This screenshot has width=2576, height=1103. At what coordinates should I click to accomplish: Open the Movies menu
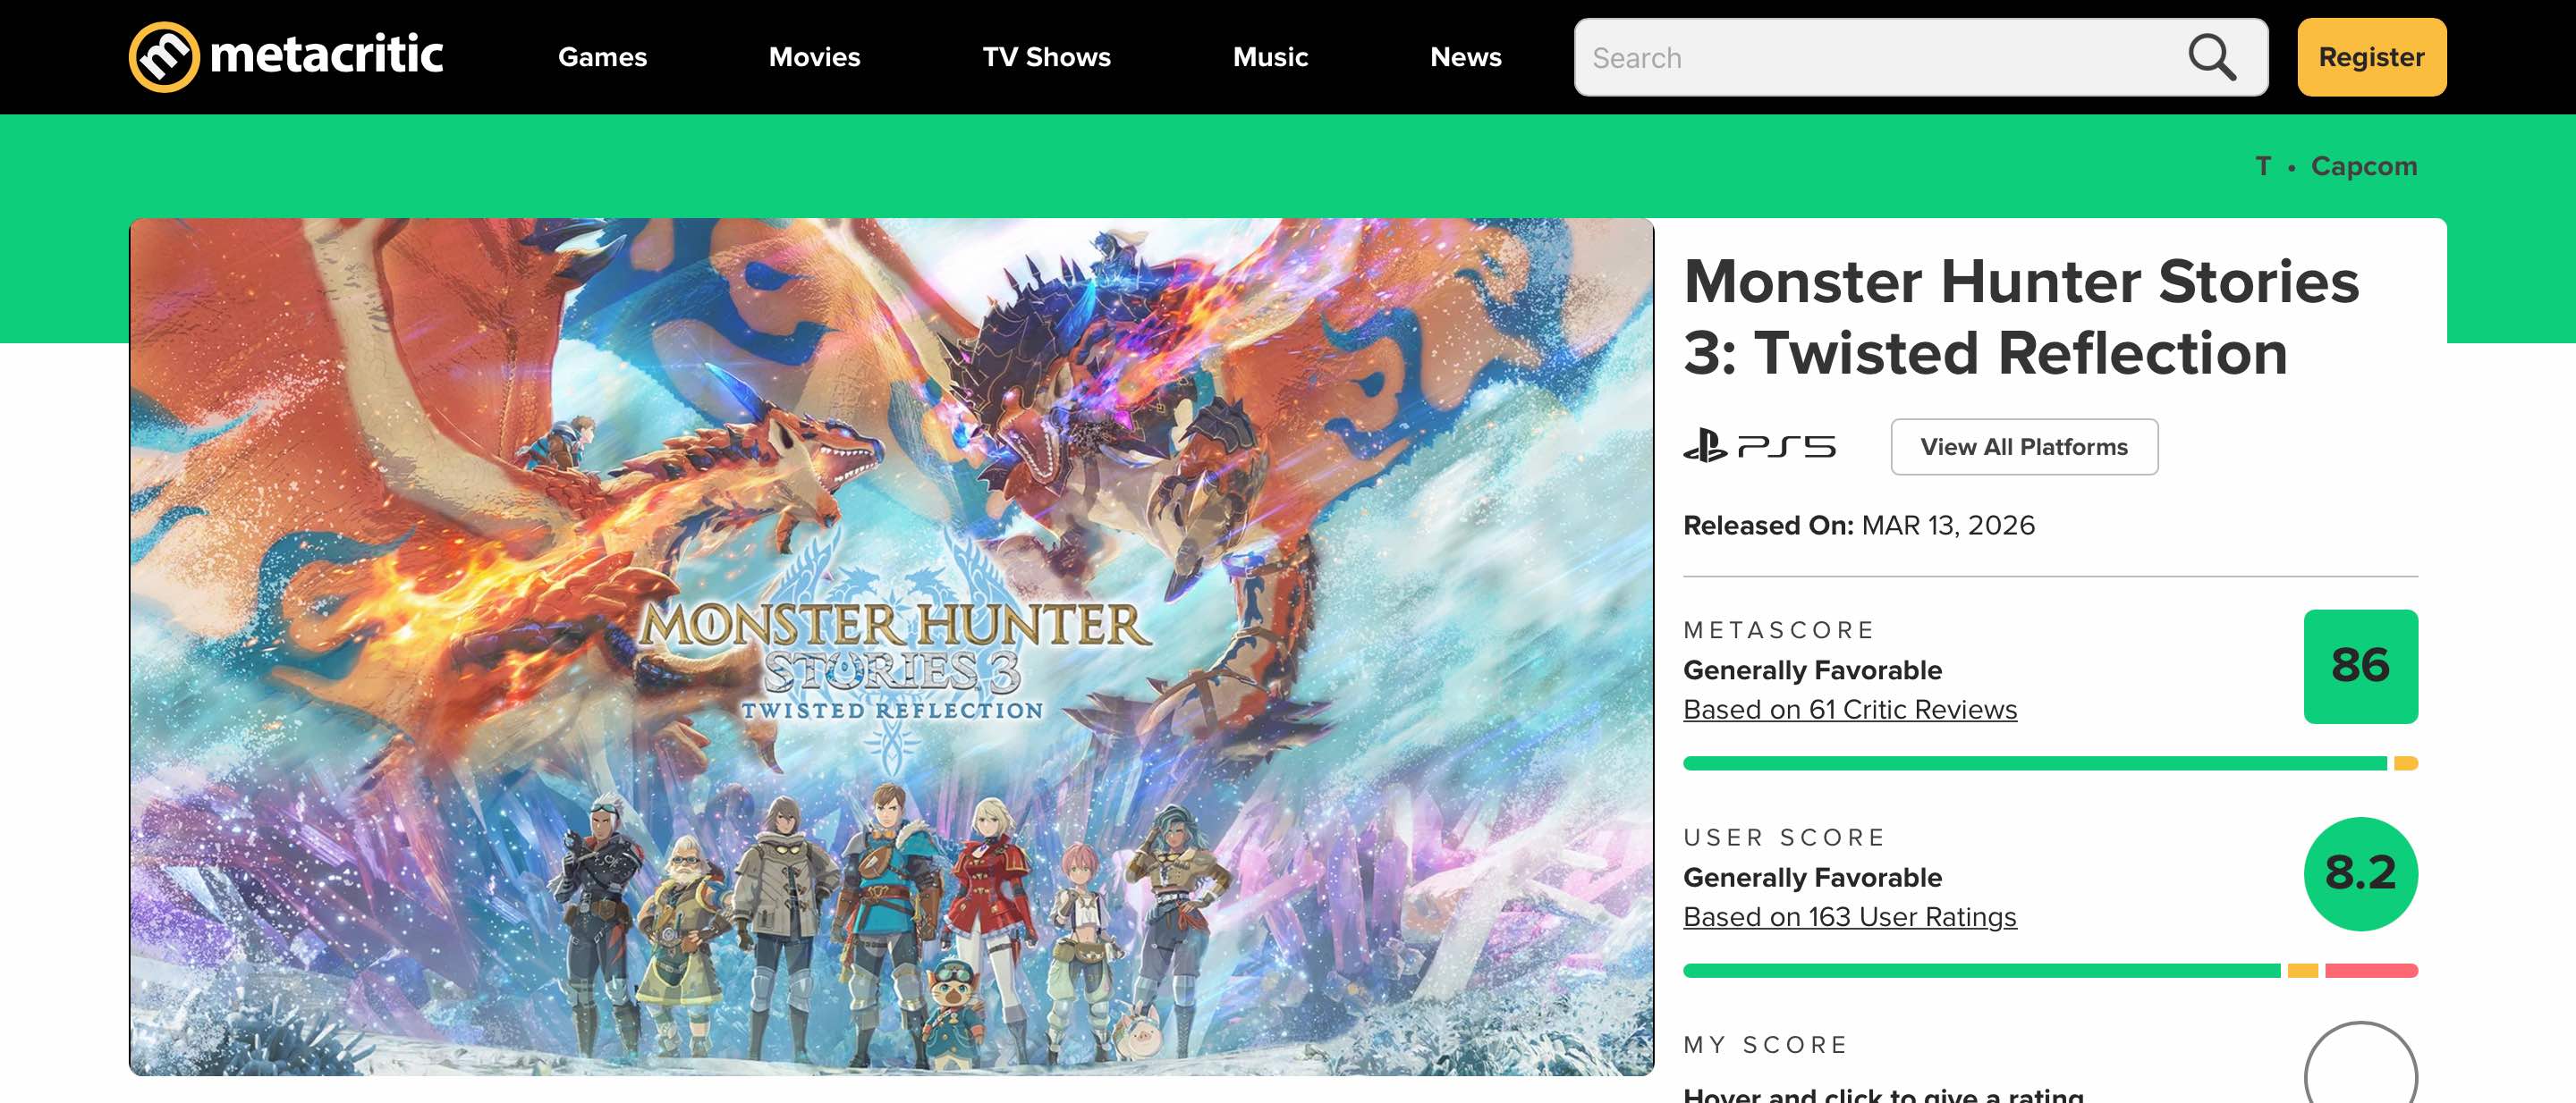click(814, 57)
